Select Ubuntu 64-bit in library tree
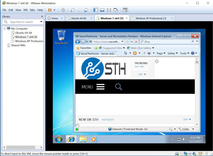 pos(23,33)
